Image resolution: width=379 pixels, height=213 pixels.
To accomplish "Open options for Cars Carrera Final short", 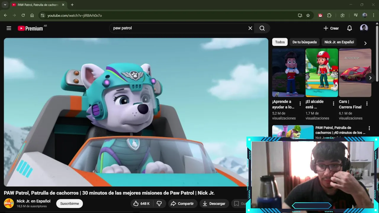I will (367, 104).
